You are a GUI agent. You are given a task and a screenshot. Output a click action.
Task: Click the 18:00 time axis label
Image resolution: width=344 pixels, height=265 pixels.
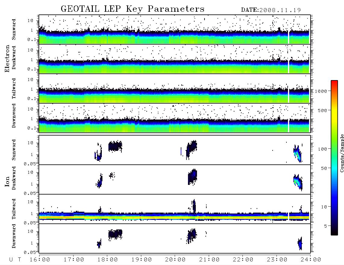(108, 260)
